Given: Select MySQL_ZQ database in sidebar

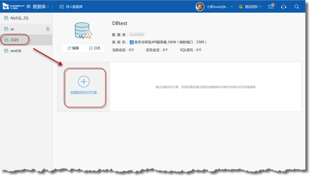Looking at the screenshot, I should [26, 18].
